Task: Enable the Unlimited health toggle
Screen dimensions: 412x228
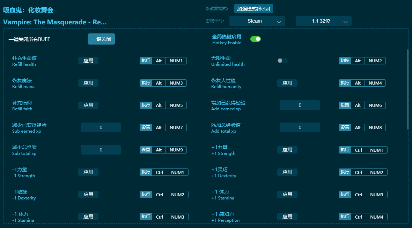Action: pos(282,61)
